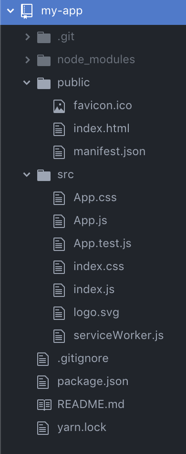Expand the .git folder chevron

click(27, 36)
